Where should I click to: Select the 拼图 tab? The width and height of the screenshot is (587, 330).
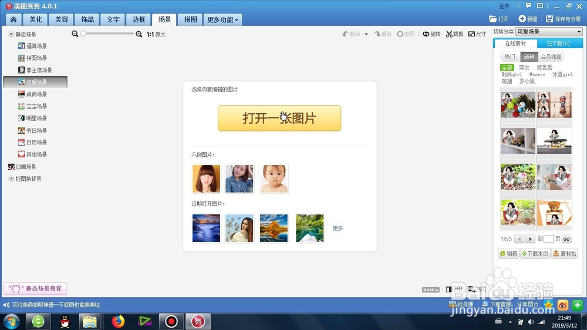pos(190,19)
